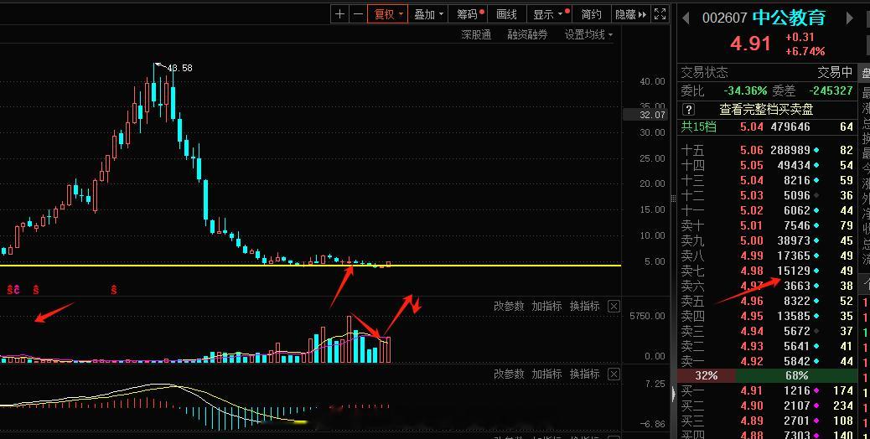870x439 pixels.
Task: Go to previous stock with left arrow
Action: [686, 18]
